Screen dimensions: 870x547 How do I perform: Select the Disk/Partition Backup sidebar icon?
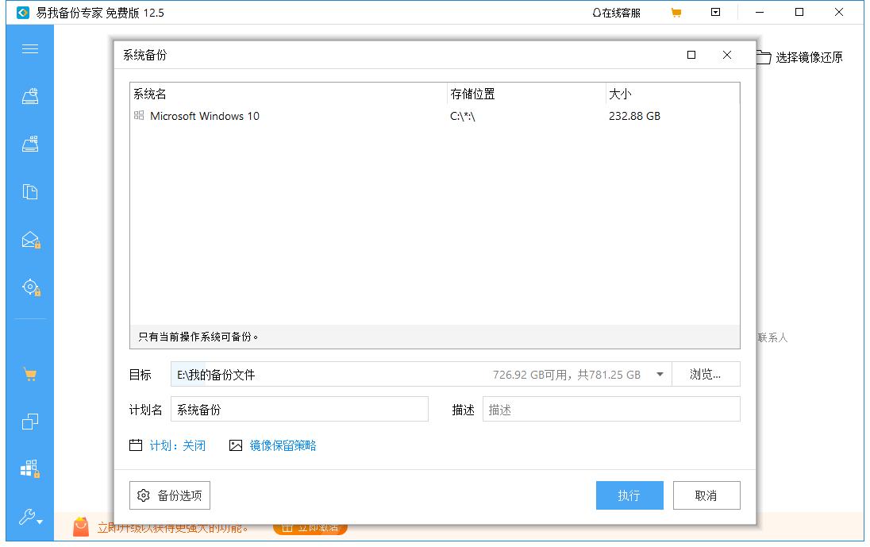click(29, 143)
